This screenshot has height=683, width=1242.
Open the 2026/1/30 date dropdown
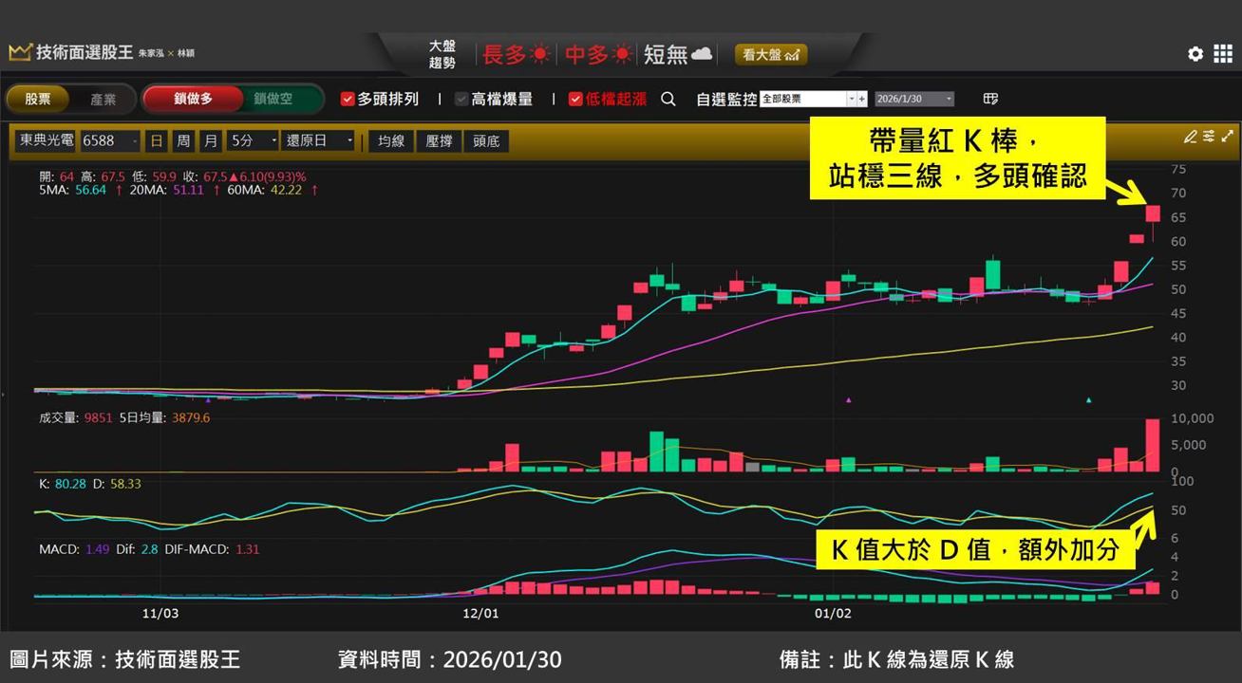click(913, 99)
